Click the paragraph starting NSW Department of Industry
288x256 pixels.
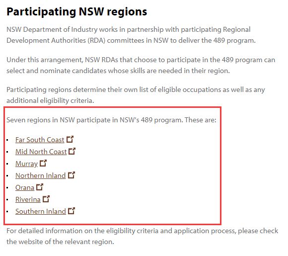[x=131, y=35]
